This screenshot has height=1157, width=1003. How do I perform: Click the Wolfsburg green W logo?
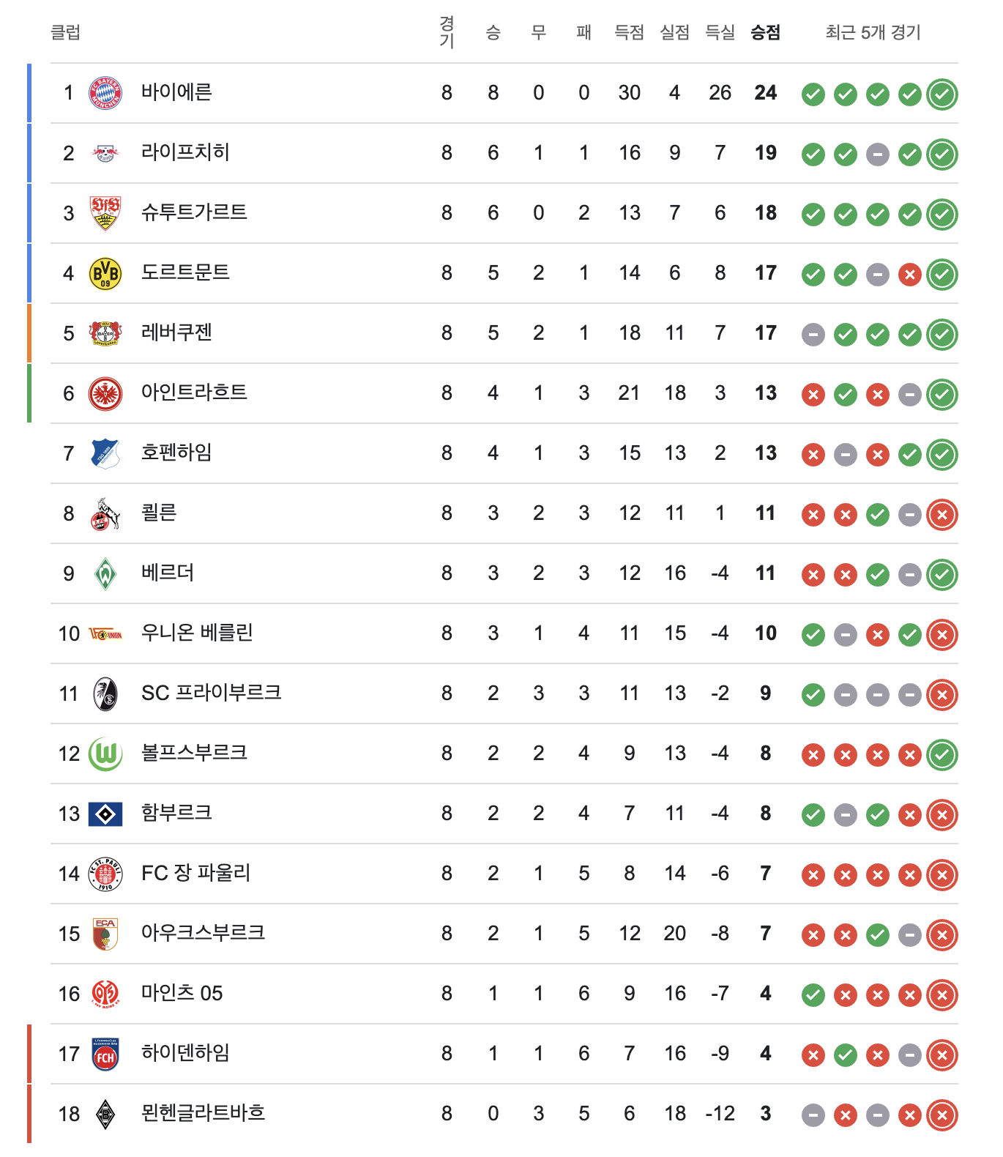pos(105,754)
